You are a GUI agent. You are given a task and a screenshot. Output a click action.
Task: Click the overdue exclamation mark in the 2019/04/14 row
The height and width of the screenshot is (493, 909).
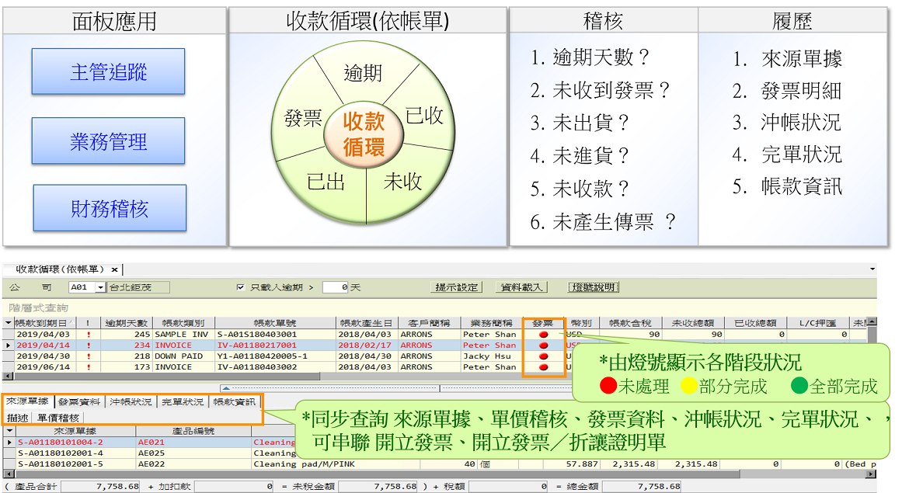tap(88, 345)
